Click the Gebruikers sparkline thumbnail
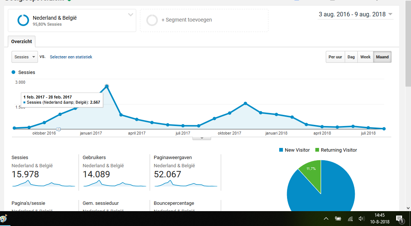This screenshot has width=411, height=226. tap(115, 183)
